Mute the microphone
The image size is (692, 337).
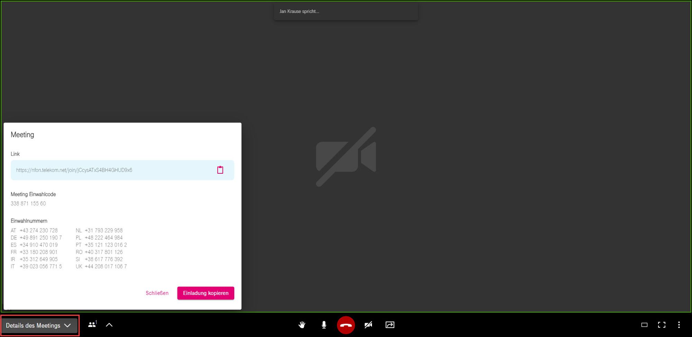324,325
